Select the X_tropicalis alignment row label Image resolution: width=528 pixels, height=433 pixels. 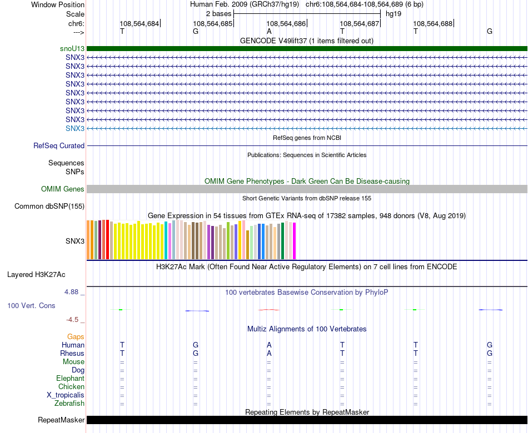66,395
